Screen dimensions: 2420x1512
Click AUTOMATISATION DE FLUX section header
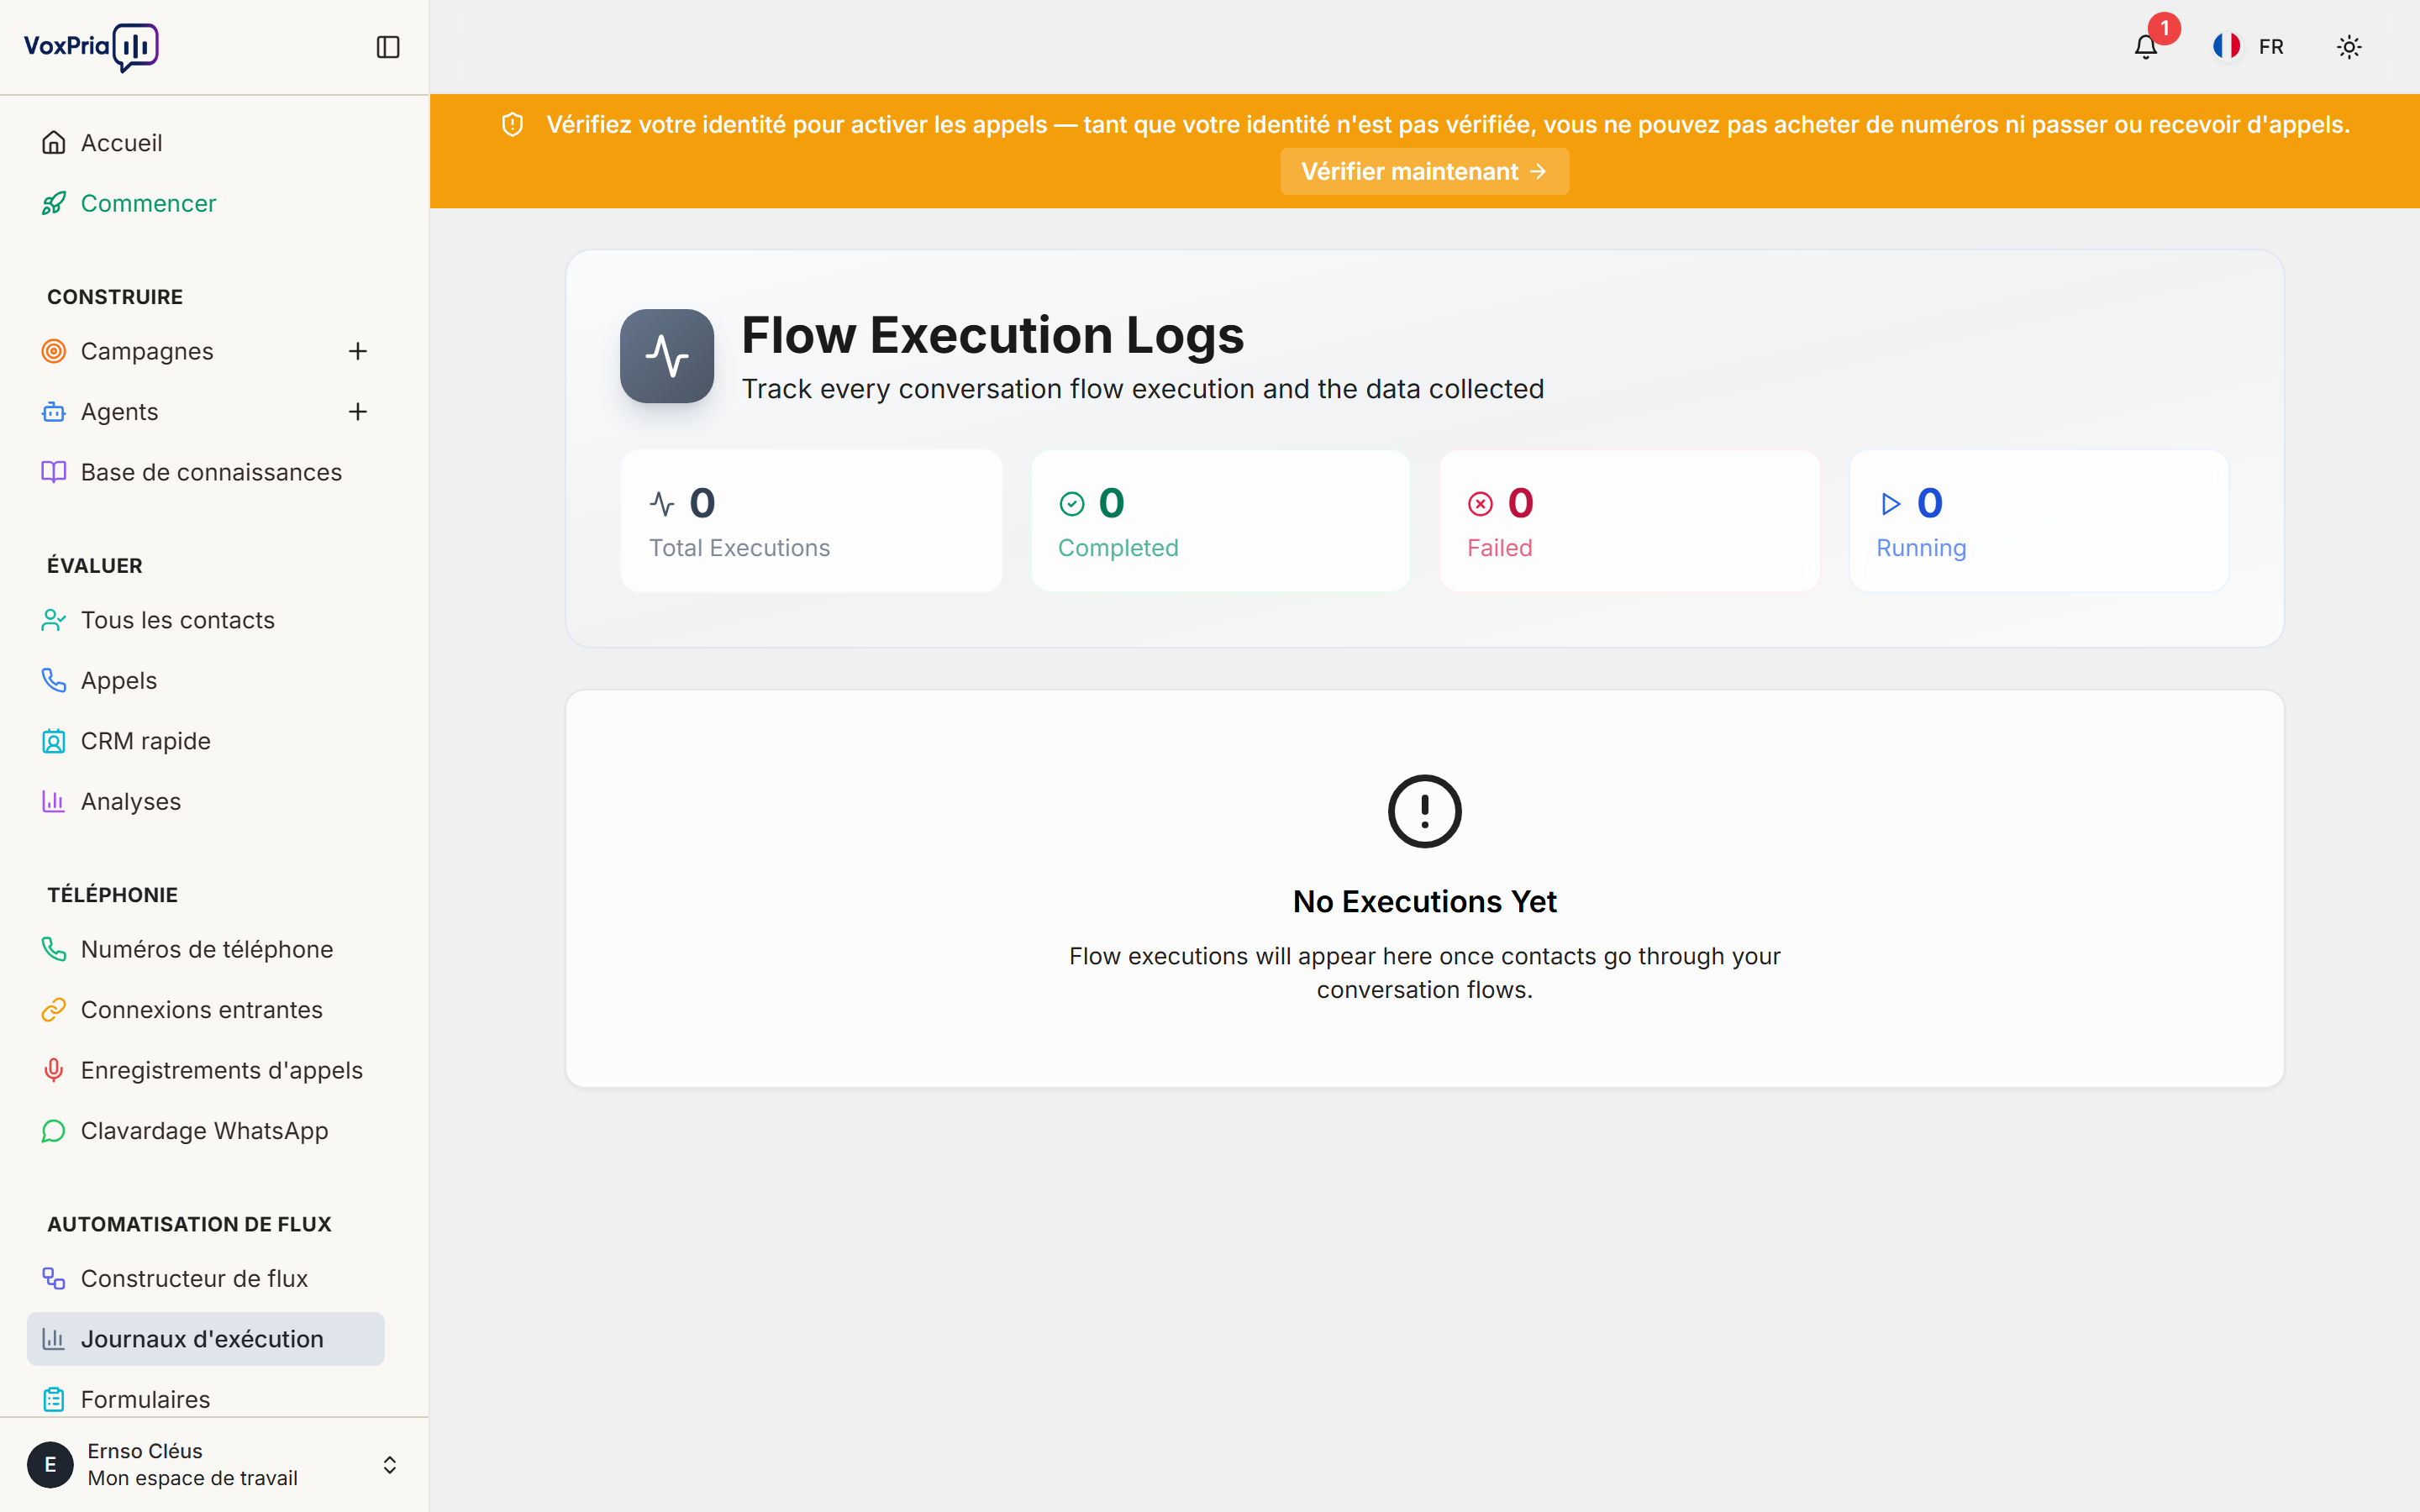189,1224
